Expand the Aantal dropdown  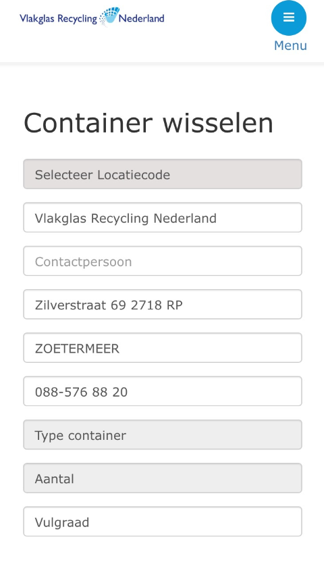pos(163,478)
